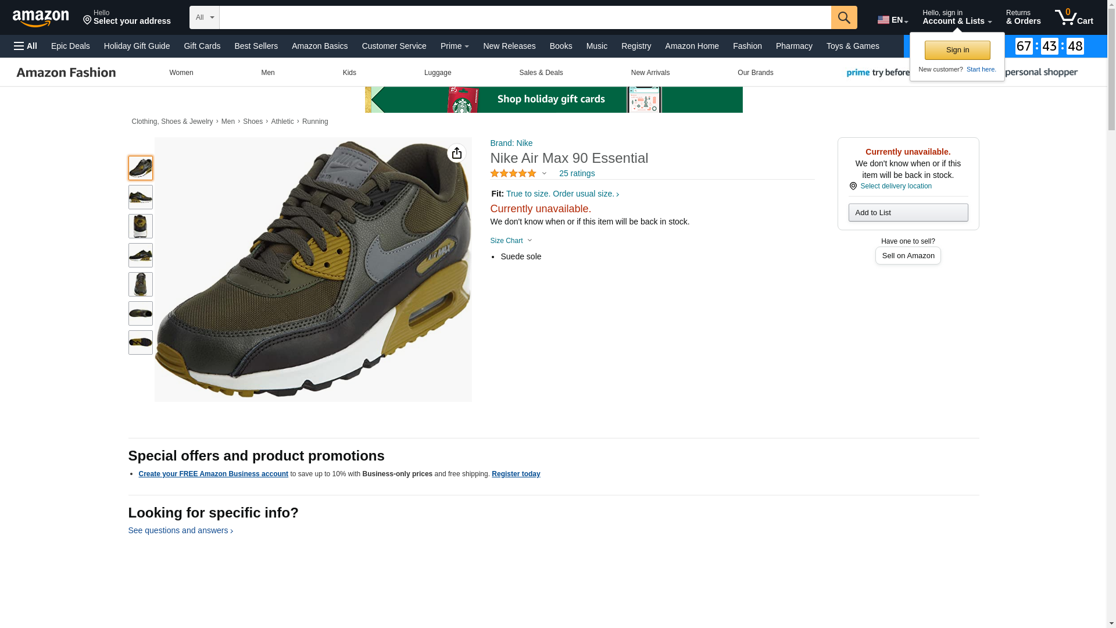Go to Amazon home via logo
This screenshot has width=1116, height=628.
[41, 18]
